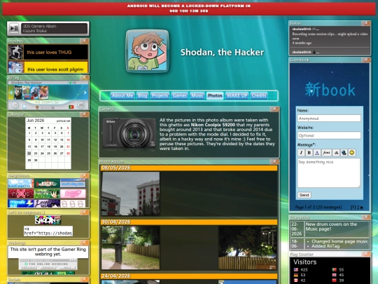Screen dimensions: 378x284
Task: Click the Portugal flag visitor count
Action: click(338, 270)
